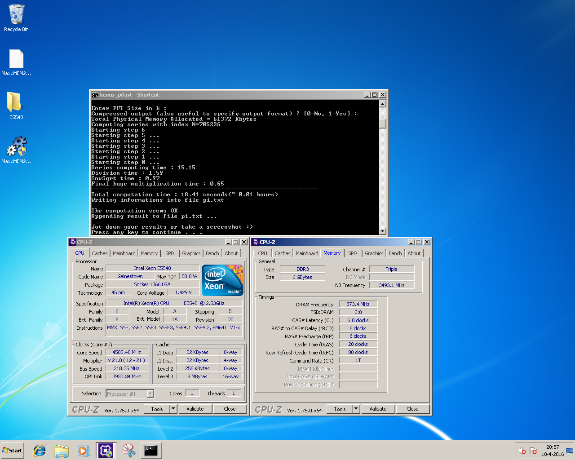The height and width of the screenshot is (460, 575).
Task: Click left CPU-Z window title icon
Action: (73, 242)
